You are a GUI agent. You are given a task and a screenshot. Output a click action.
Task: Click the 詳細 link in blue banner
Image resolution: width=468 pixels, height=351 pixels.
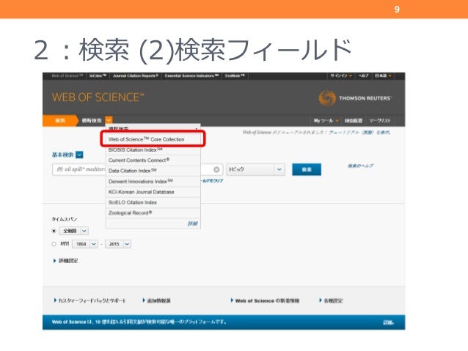[x=388, y=322]
